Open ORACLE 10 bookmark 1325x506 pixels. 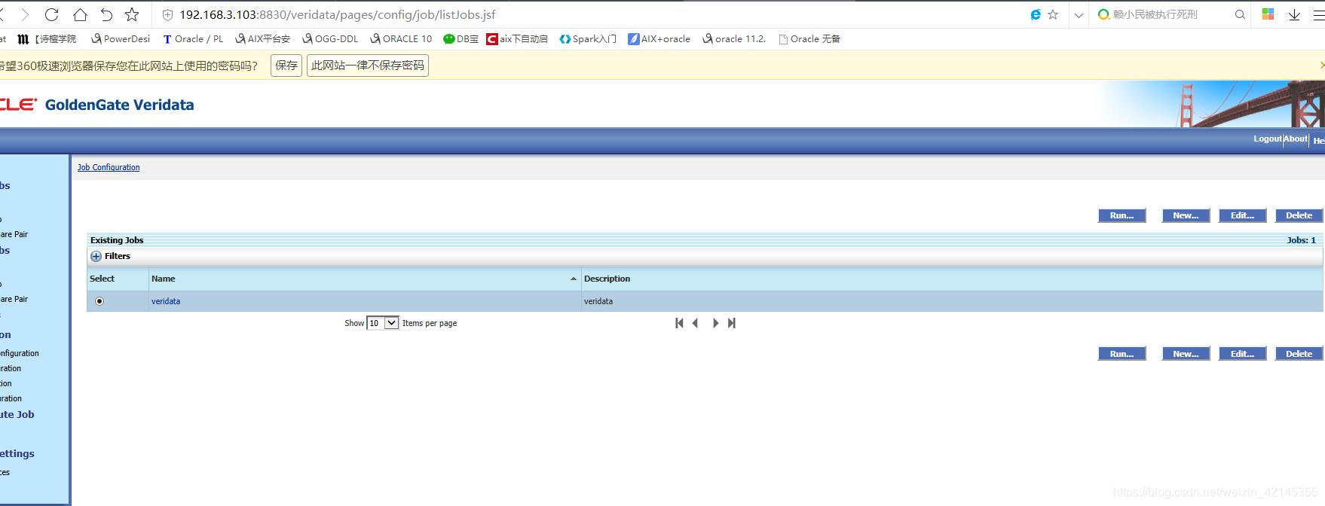(401, 39)
